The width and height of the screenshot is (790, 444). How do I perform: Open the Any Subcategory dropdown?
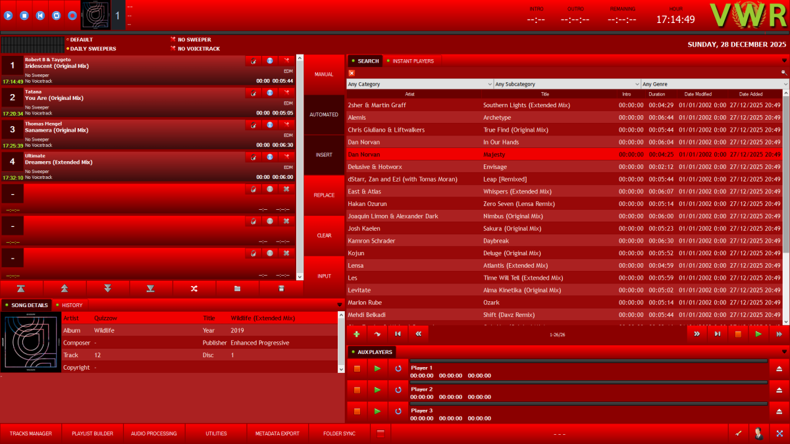[x=565, y=84]
